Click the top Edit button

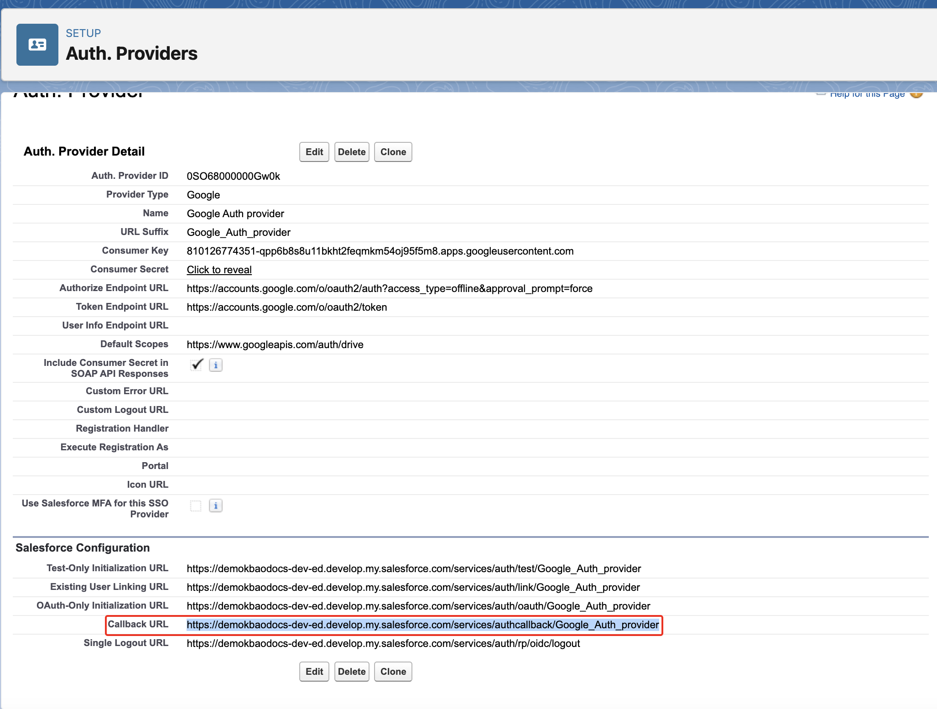pyautogui.click(x=314, y=152)
